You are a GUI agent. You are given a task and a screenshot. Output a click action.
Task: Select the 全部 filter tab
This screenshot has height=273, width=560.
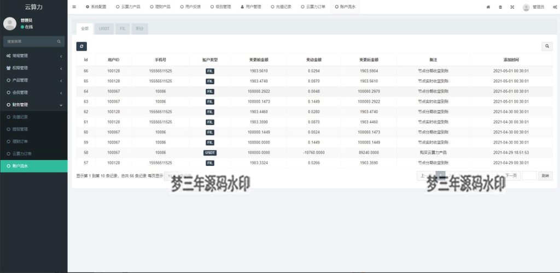click(85, 28)
